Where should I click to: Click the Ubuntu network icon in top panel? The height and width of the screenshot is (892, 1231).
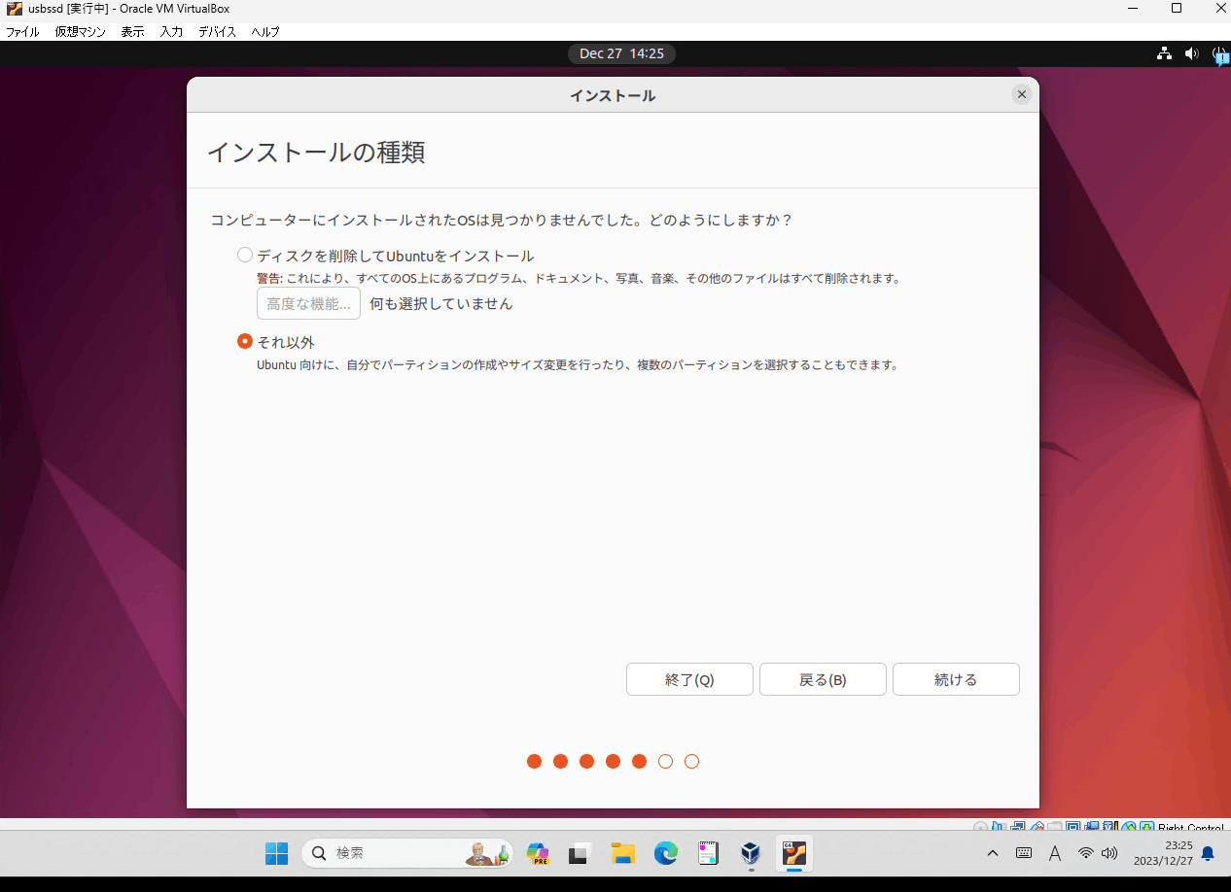click(x=1164, y=53)
